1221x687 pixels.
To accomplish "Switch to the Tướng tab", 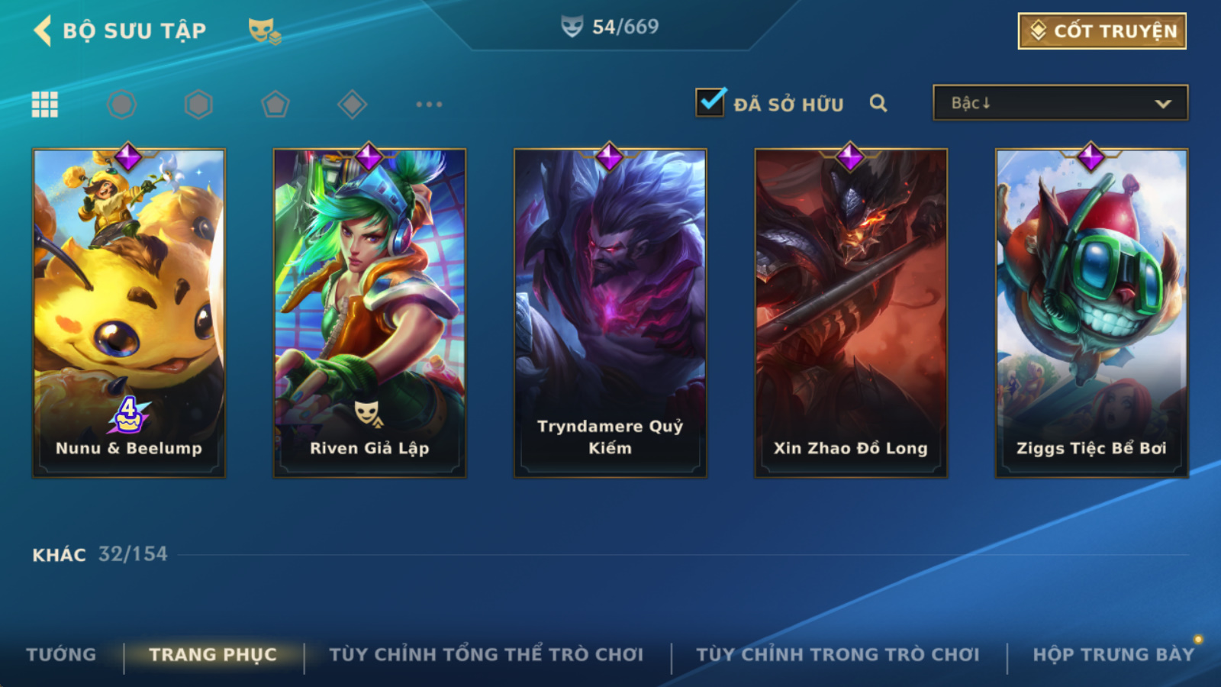I will (x=61, y=655).
